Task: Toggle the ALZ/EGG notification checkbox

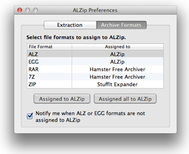Action: tap(30, 116)
